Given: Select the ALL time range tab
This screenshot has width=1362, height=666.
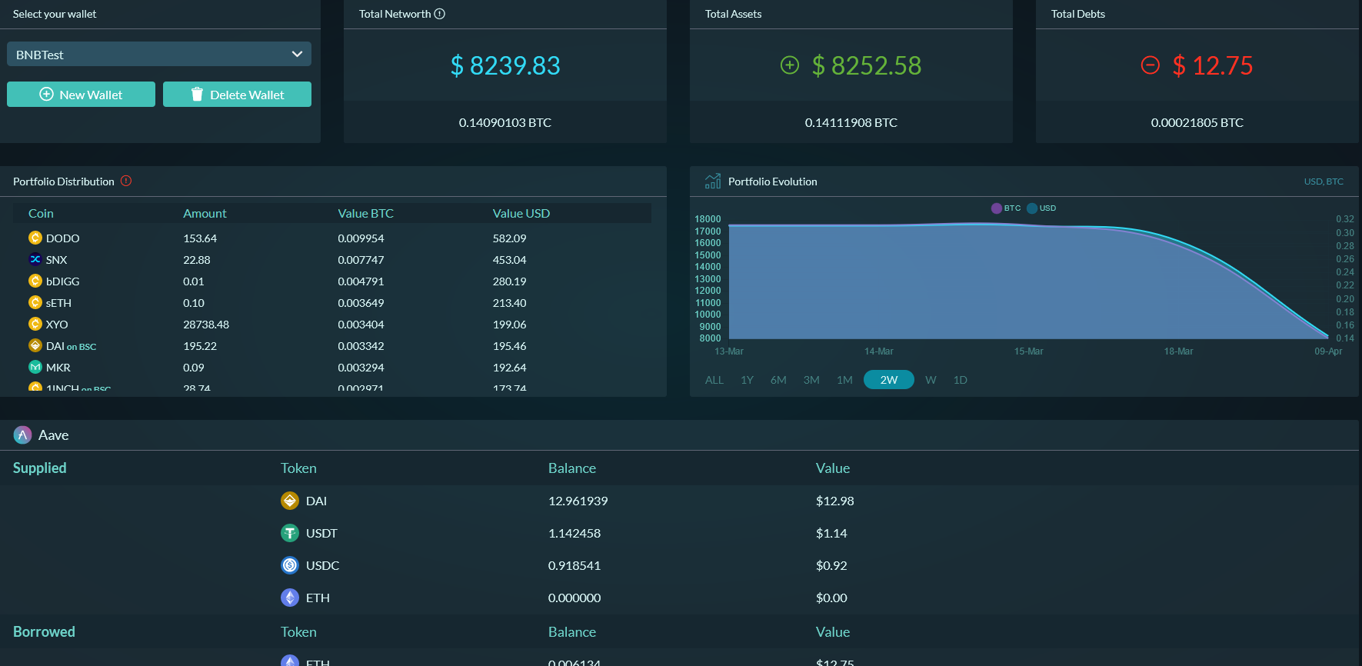Looking at the screenshot, I should click(x=714, y=380).
